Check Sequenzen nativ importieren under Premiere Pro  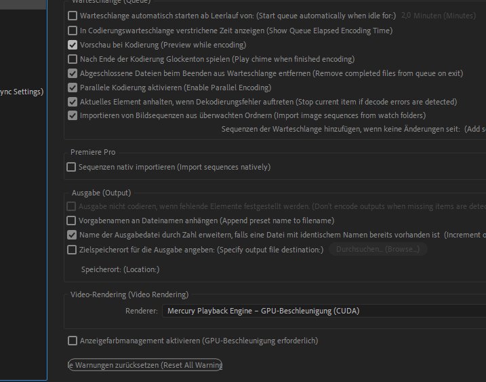[71, 167]
